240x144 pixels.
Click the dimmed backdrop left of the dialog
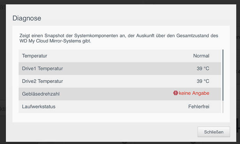3,69
